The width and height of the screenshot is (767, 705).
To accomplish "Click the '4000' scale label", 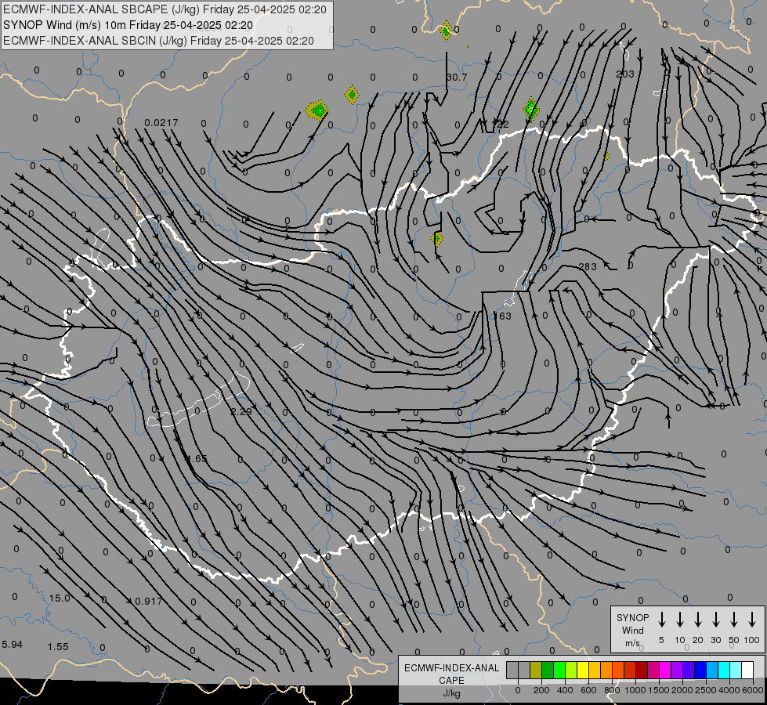I will pyautogui.click(x=729, y=690).
